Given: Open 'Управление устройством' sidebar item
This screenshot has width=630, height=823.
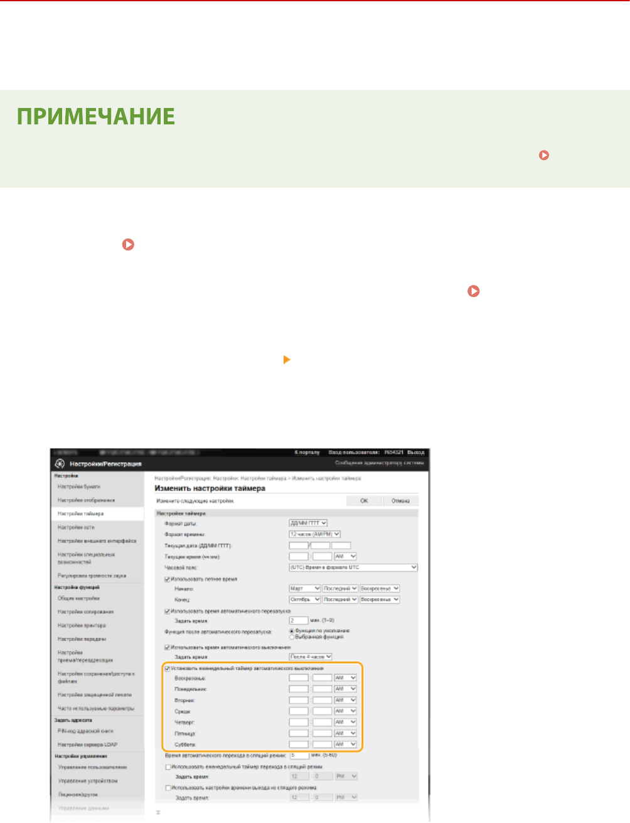Looking at the screenshot, I should tap(88, 781).
